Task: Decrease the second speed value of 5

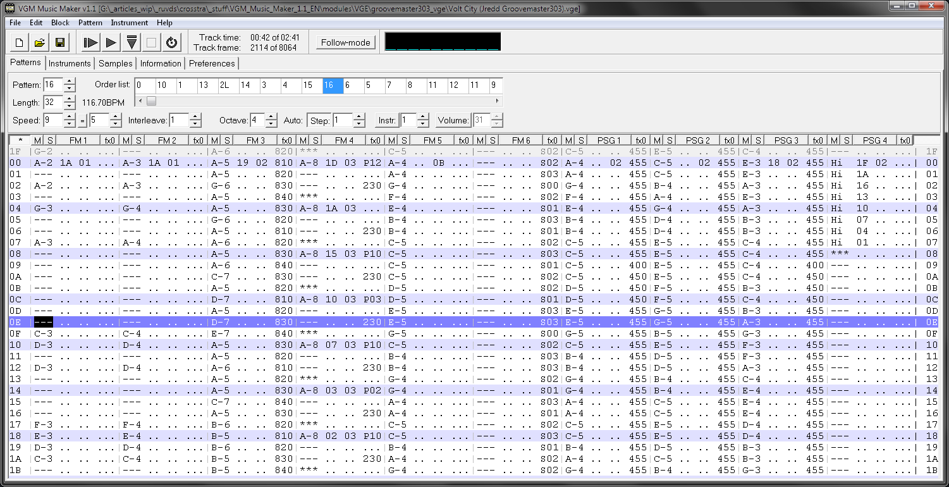Action: click(x=115, y=123)
